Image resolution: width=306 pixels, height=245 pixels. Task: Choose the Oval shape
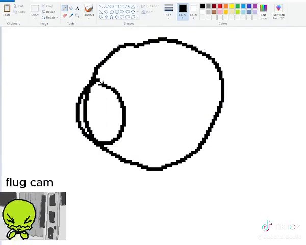pos(111,7)
